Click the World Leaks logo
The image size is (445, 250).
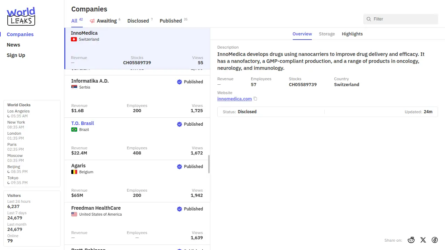click(x=21, y=16)
